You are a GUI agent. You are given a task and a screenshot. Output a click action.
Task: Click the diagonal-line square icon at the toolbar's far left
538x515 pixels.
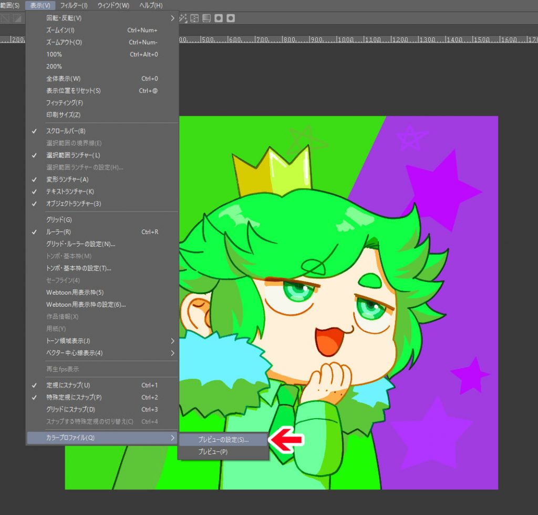pyautogui.click(x=5, y=18)
